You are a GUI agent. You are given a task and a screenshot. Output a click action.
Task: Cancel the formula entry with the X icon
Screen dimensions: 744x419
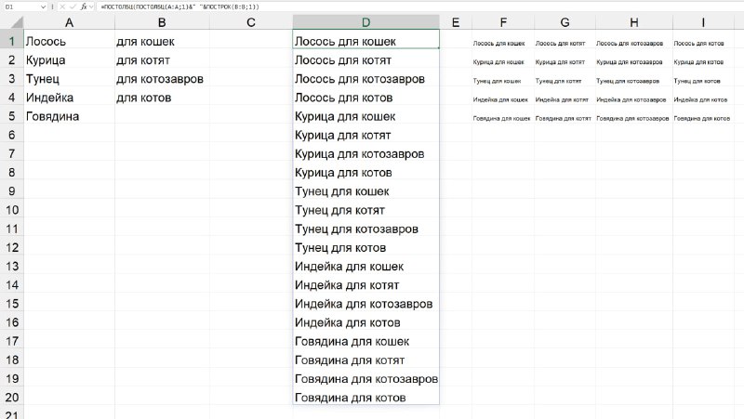(x=62, y=7)
